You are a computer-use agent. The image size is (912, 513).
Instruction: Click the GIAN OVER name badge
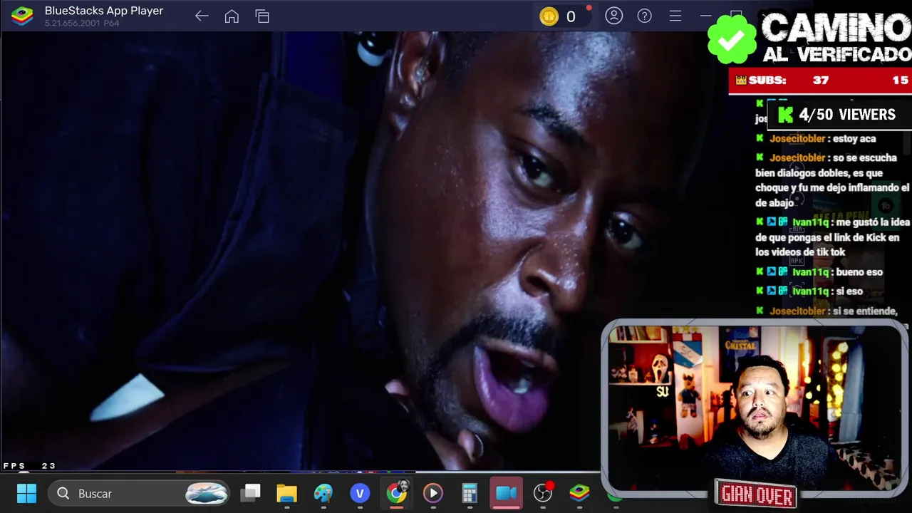click(x=757, y=494)
